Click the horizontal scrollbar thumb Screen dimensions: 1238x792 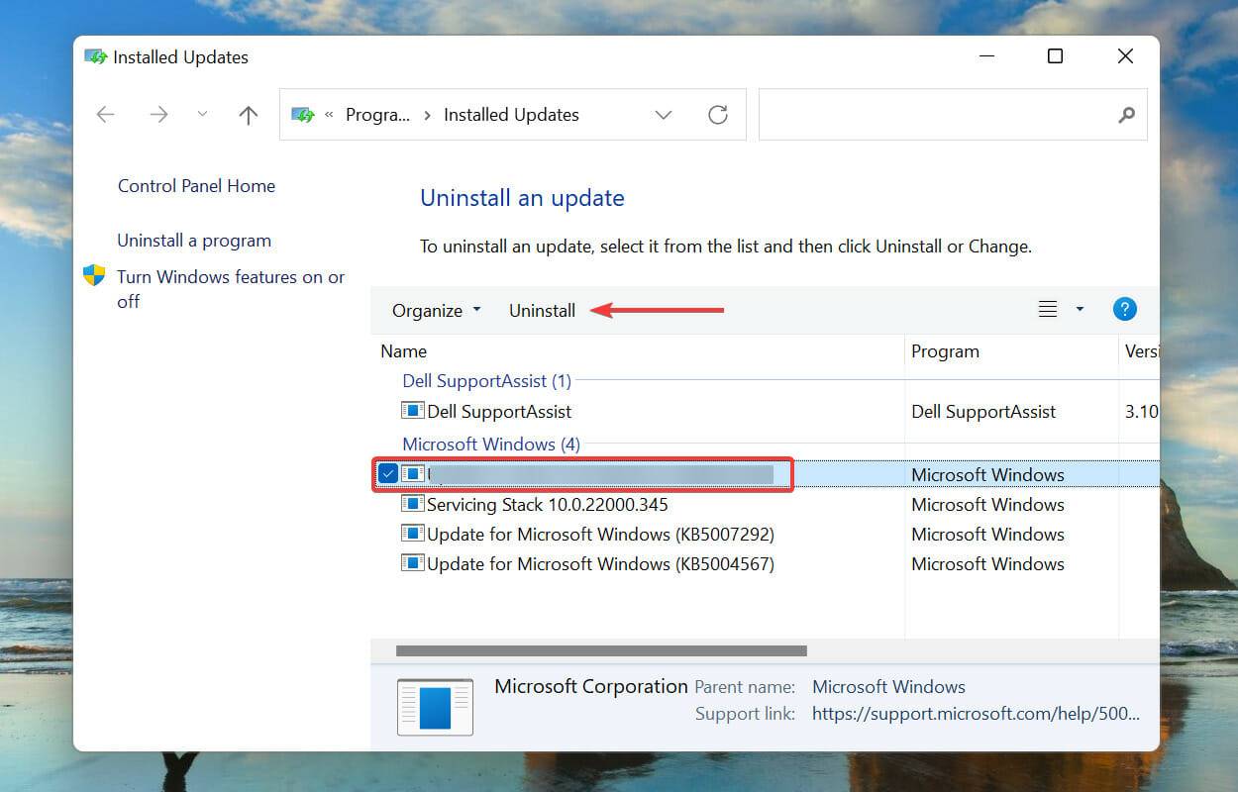(x=601, y=651)
